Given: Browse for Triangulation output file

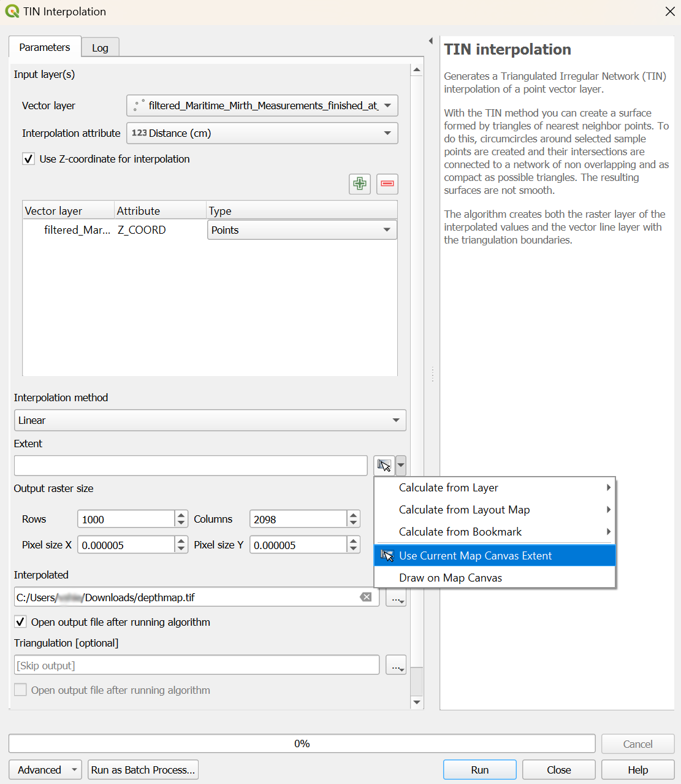Looking at the screenshot, I should point(395,665).
